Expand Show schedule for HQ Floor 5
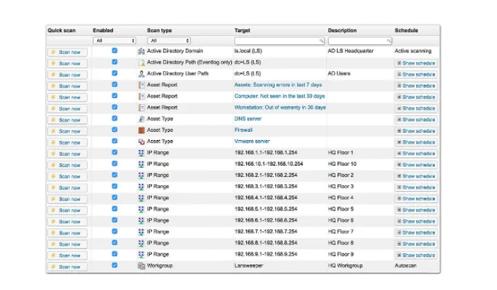The width and height of the screenshot is (497, 290). pyautogui.click(x=416, y=209)
